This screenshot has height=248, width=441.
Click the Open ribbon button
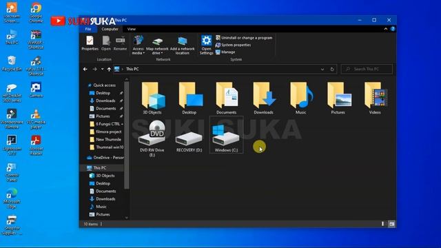point(106,43)
